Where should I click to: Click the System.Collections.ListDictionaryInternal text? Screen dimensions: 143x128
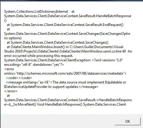(x=36, y=12)
